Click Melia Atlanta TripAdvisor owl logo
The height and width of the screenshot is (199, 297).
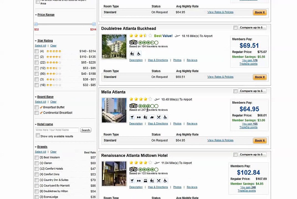click(133, 106)
